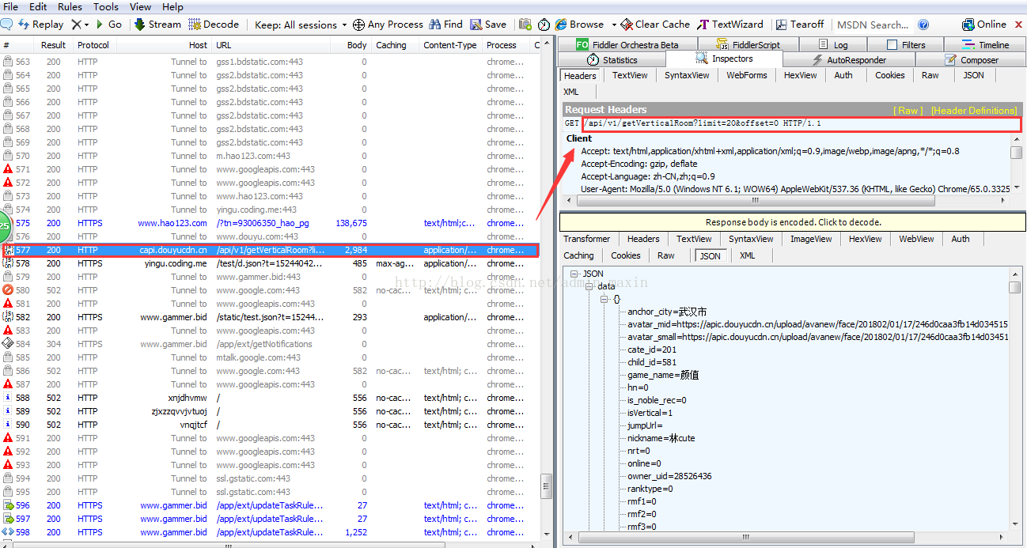The image size is (1027, 548).
Task: Click the Any Process target icon
Action: 358,25
